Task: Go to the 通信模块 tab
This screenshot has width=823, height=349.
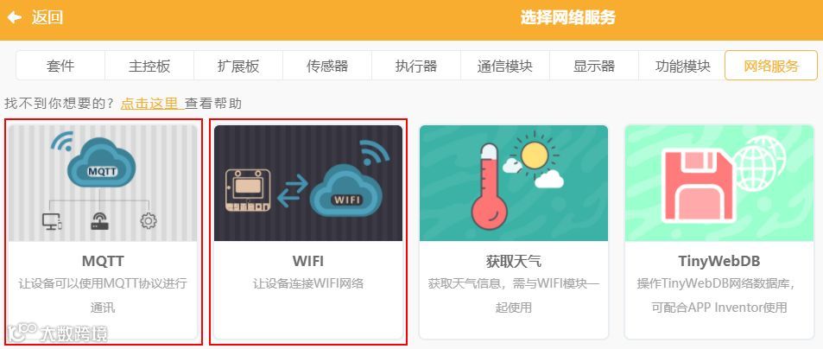Action: pyautogui.click(x=505, y=66)
